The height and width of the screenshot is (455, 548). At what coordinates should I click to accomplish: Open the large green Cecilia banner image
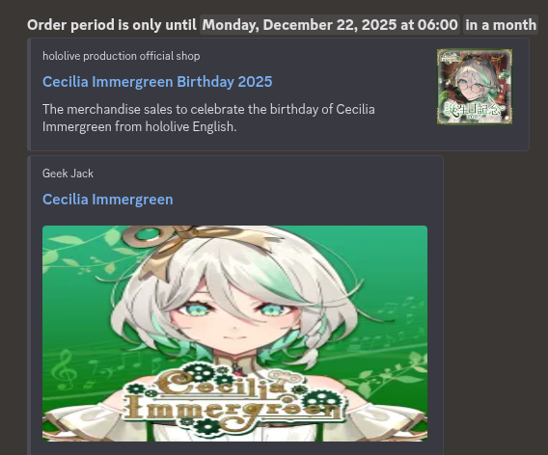click(x=234, y=334)
